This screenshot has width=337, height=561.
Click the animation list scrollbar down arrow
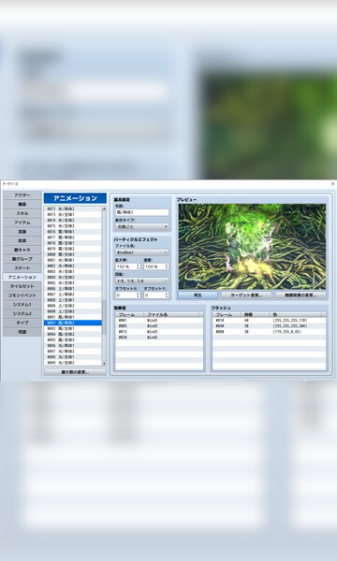(x=104, y=363)
